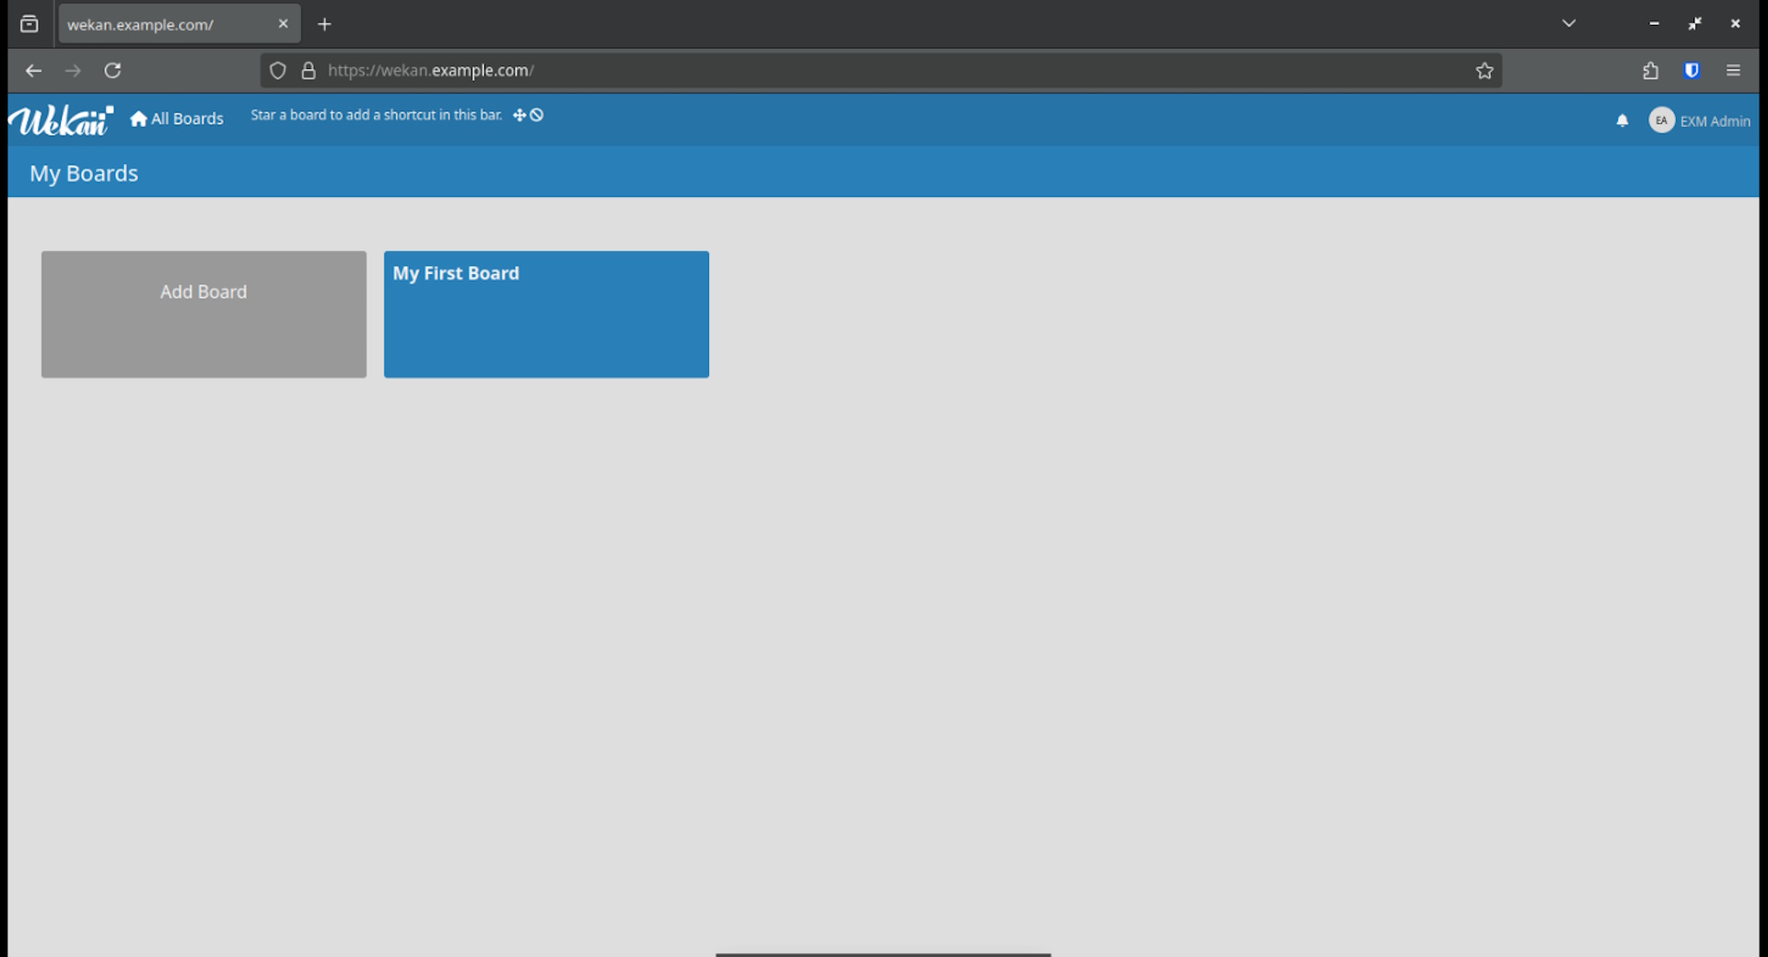Open the Bitwarden extension
This screenshot has height=957, width=1768.
[x=1692, y=71]
